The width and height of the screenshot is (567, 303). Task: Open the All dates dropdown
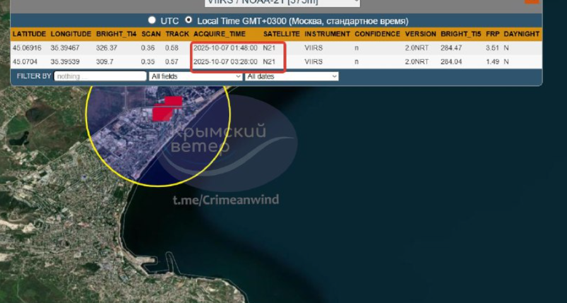[x=292, y=76]
